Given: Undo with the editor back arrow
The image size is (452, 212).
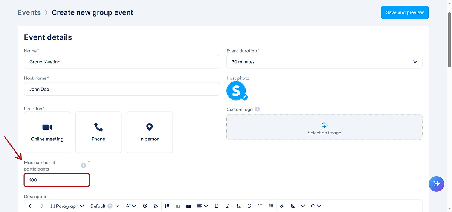Looking at the screenshot, I should pos(31,206).
